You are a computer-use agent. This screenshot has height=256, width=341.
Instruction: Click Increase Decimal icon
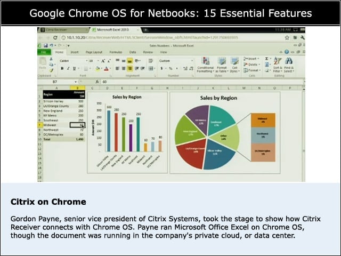(x=185, y=68)
